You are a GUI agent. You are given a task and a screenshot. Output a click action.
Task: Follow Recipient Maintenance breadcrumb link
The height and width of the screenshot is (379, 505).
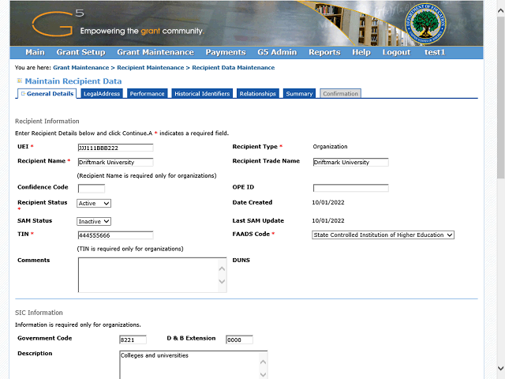click(x=151, y=68)
